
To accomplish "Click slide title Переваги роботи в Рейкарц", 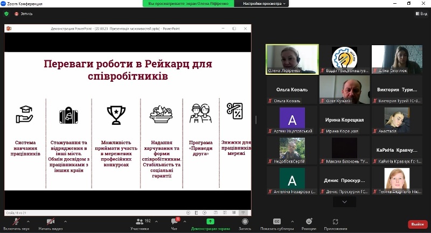I will pos(128,70).
